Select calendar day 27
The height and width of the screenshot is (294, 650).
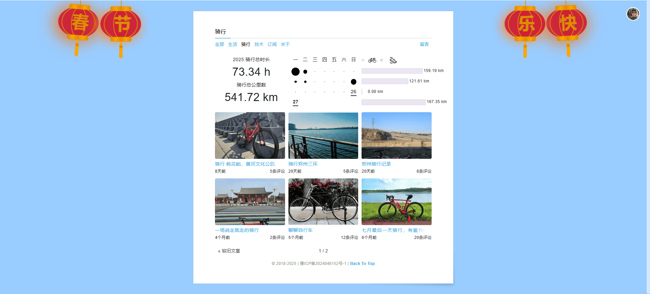[296, 102]
